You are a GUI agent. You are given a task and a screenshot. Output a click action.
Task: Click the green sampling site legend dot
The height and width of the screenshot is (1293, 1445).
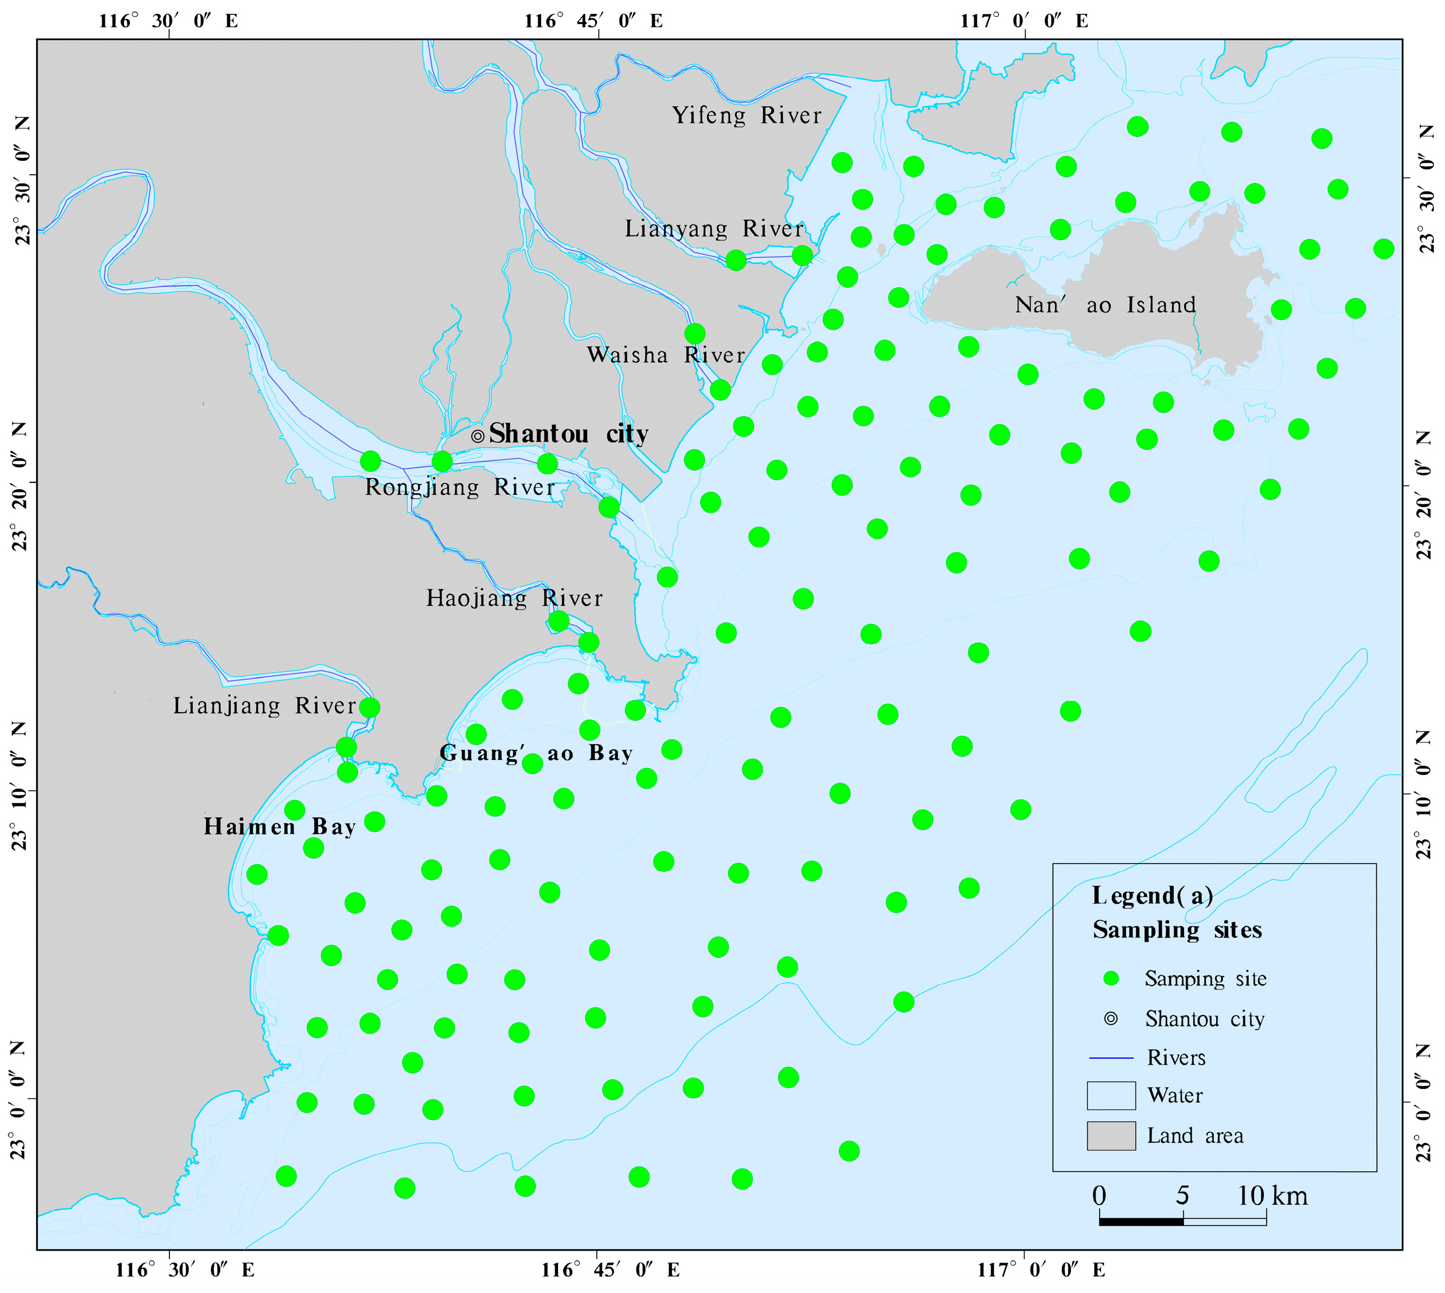(x=1111, y=978)
